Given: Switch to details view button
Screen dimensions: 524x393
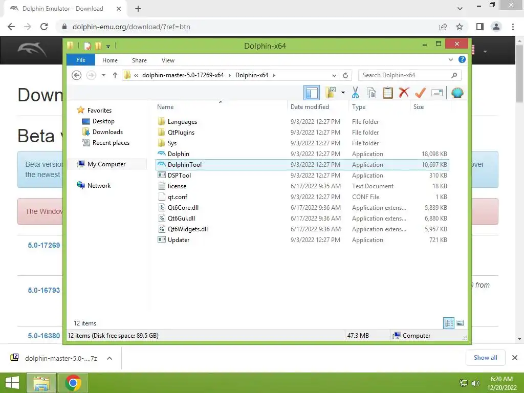Looking at the screenshot, I should click(x=449, y=323).
